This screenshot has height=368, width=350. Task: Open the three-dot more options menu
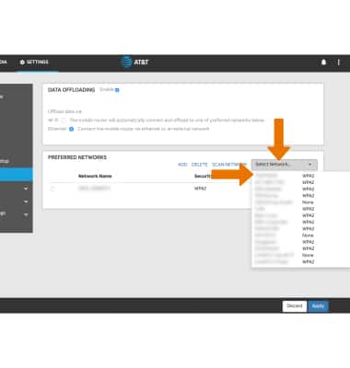(x=339, y=63)
